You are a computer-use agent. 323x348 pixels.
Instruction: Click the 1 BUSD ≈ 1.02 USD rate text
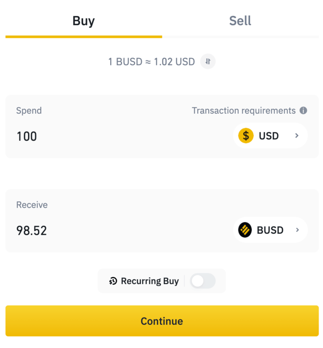(151, 62)
